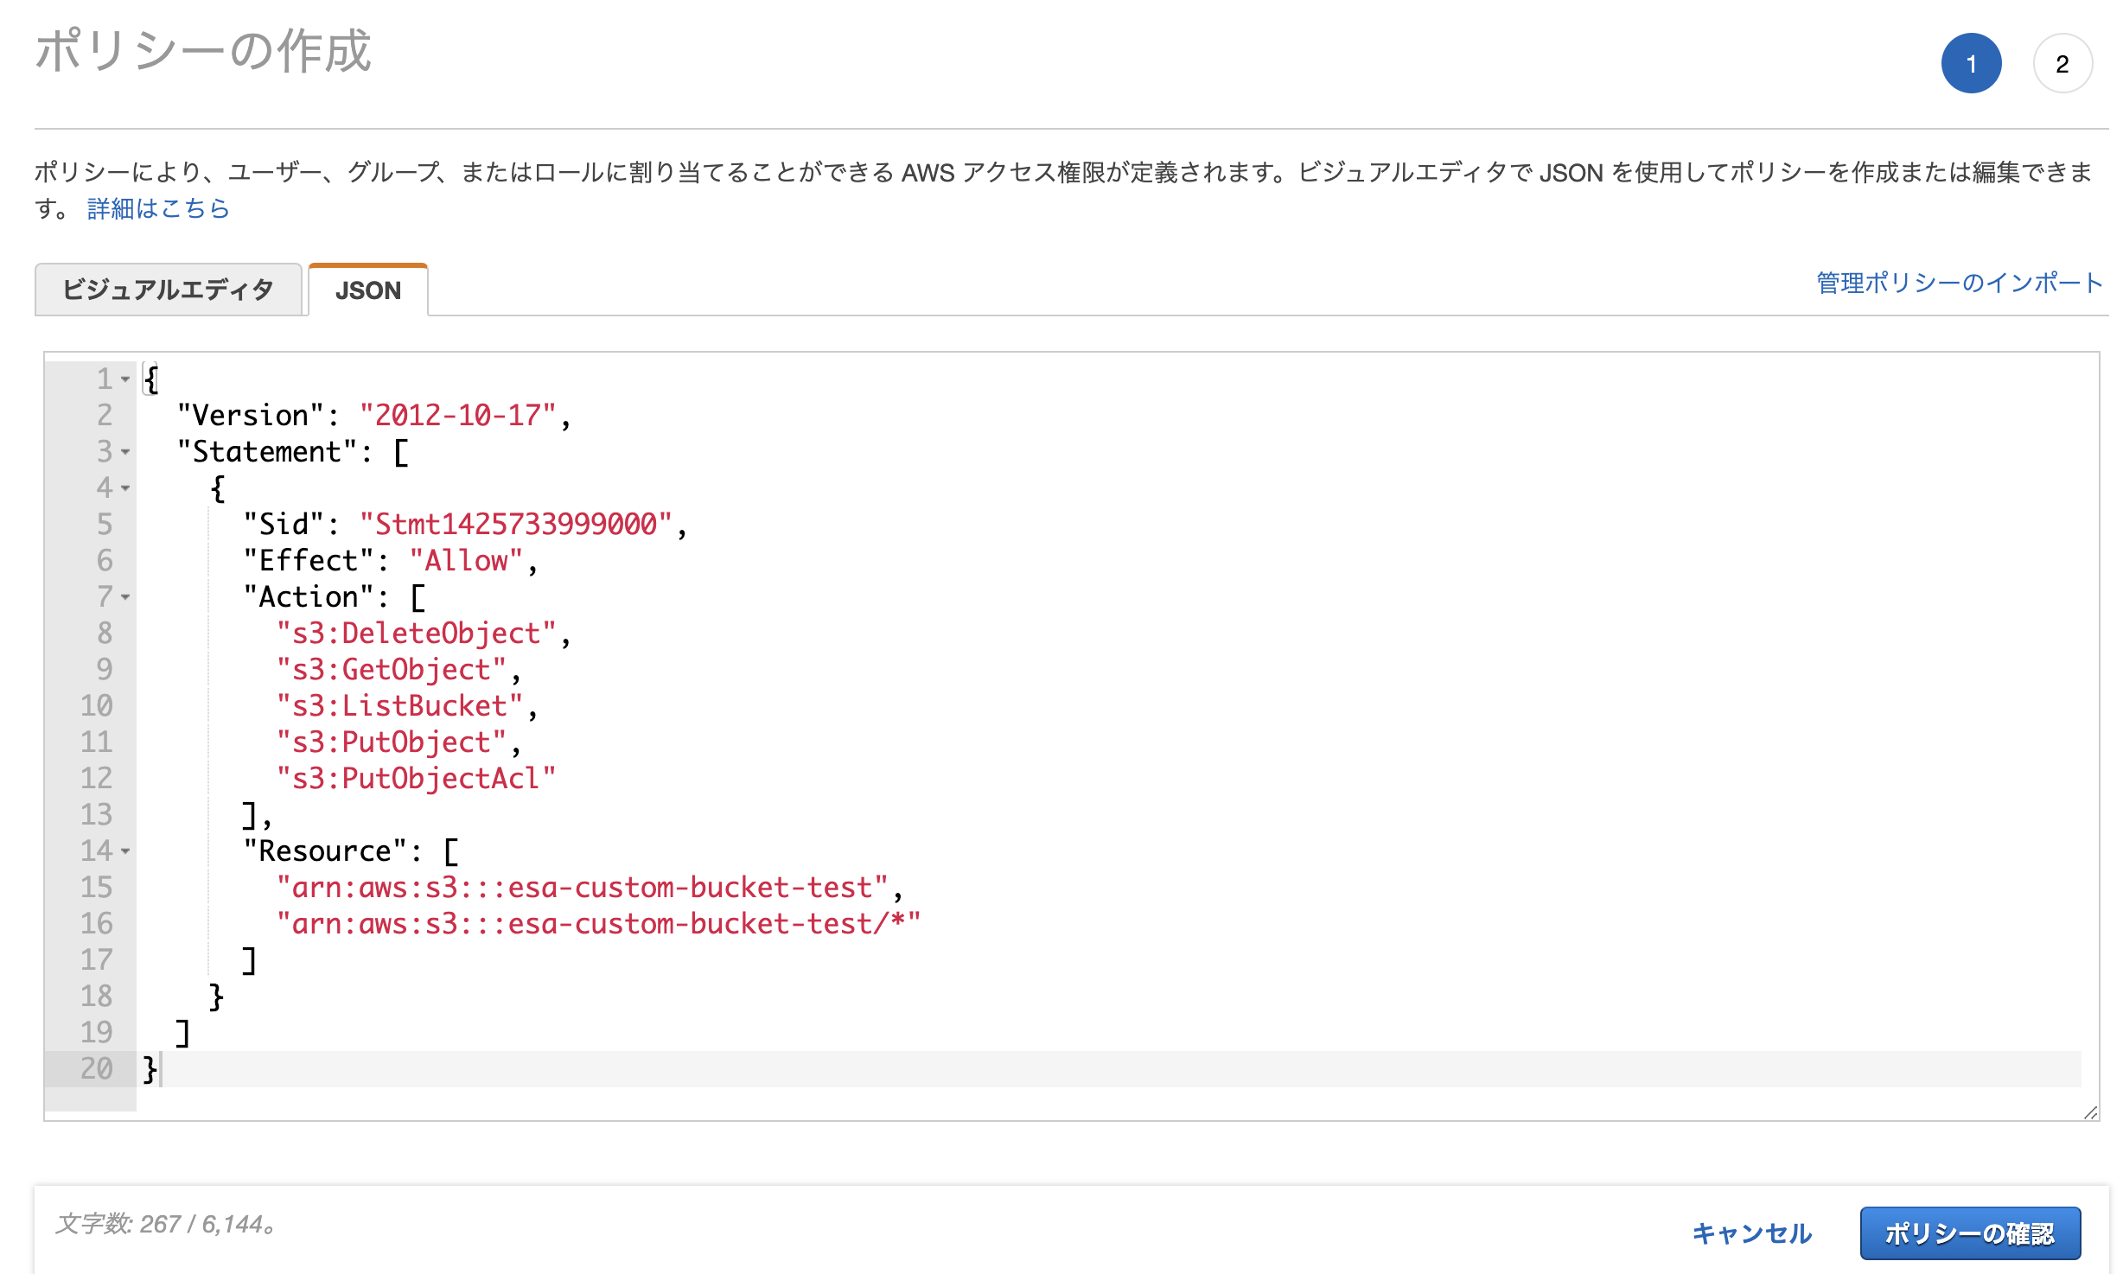This screenshot has width=2123, height=1274.
Task: Click the "s3:ListBucket" action
Action: click(400, 706)
